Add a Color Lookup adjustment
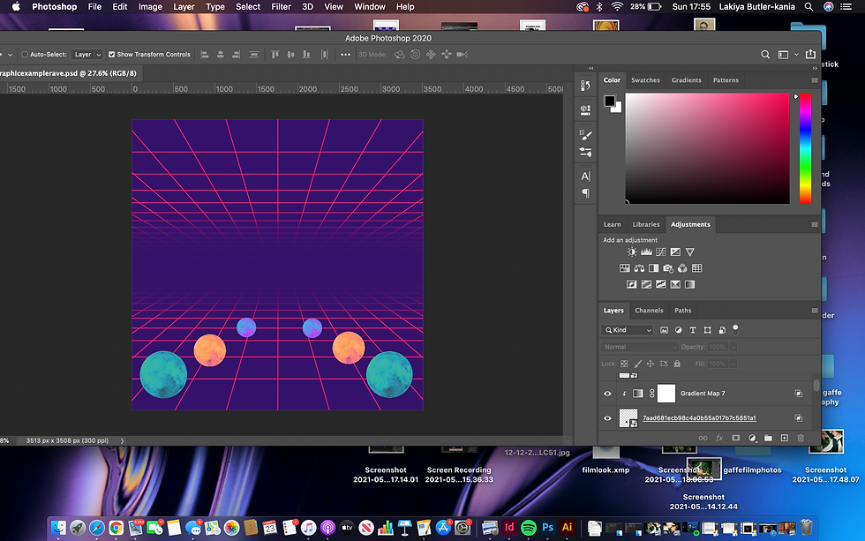Screen dimensions: 865x541 pyautogui.click(x=697, y=268)
